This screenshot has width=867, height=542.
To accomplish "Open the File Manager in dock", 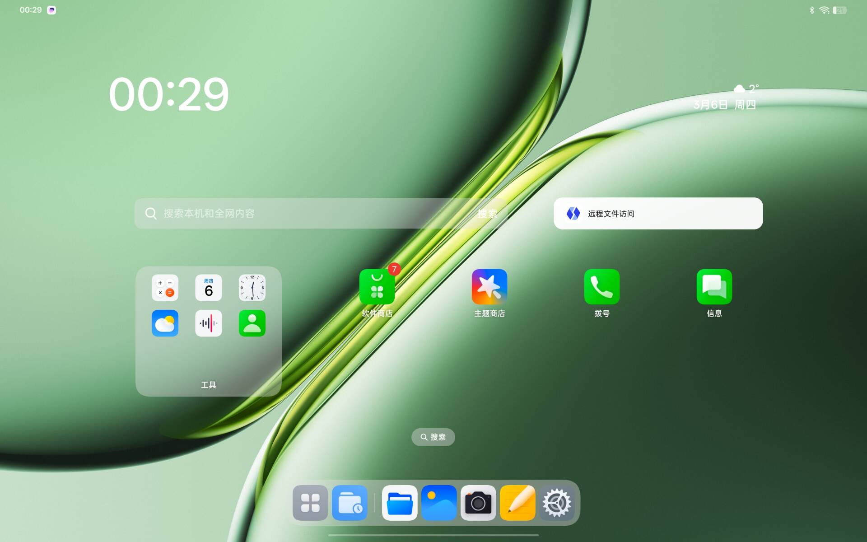I will pos(400,503).
